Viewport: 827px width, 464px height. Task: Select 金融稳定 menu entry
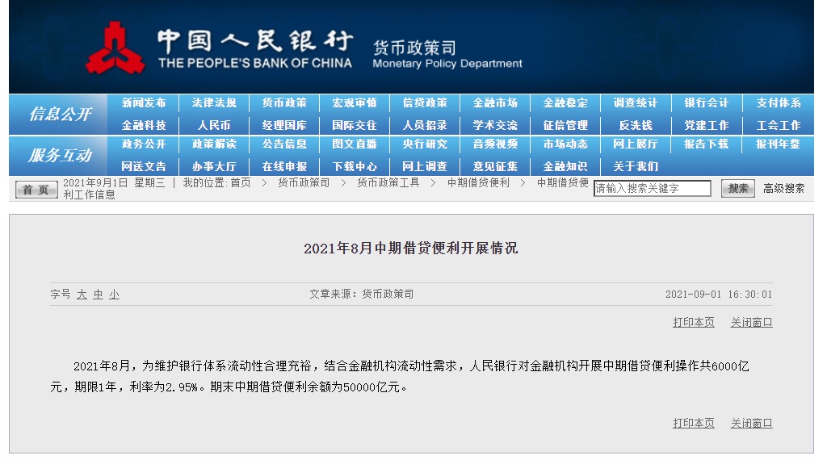point(565,102)
